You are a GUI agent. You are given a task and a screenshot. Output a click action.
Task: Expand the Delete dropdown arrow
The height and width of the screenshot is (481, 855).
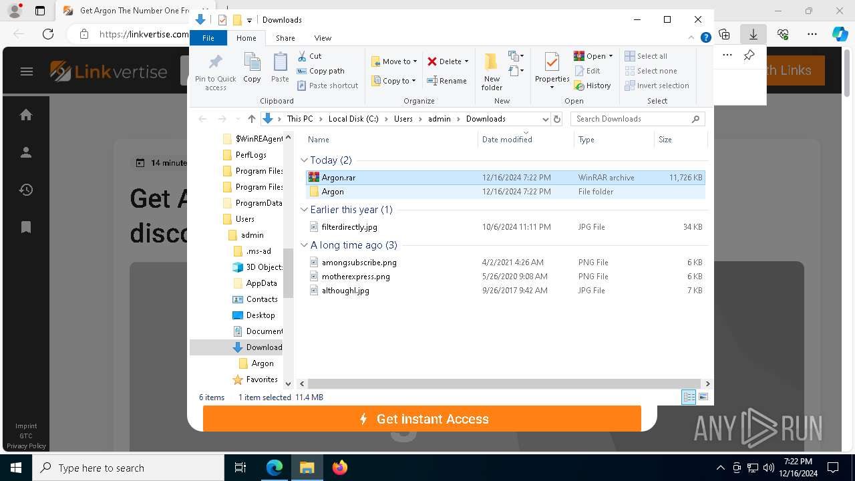(466, 61)
